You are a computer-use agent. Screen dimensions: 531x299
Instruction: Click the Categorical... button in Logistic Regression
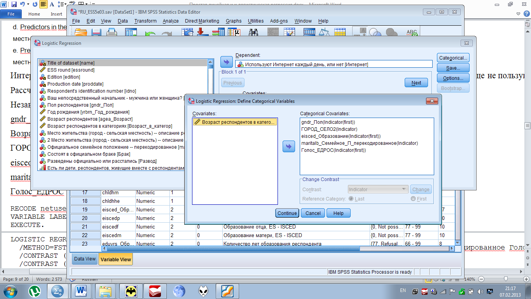[x=453, y=58]
